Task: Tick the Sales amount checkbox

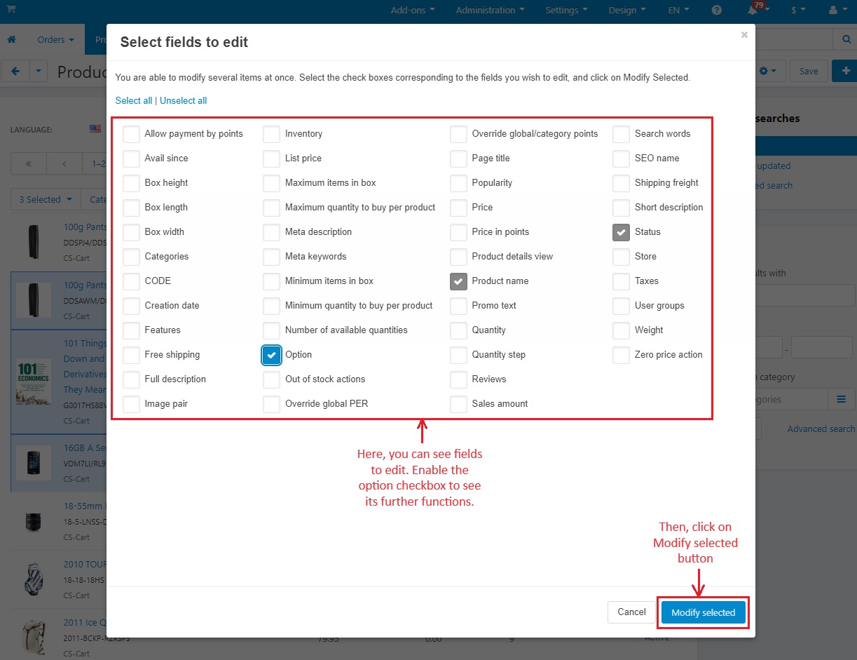Action: [458, 404]
